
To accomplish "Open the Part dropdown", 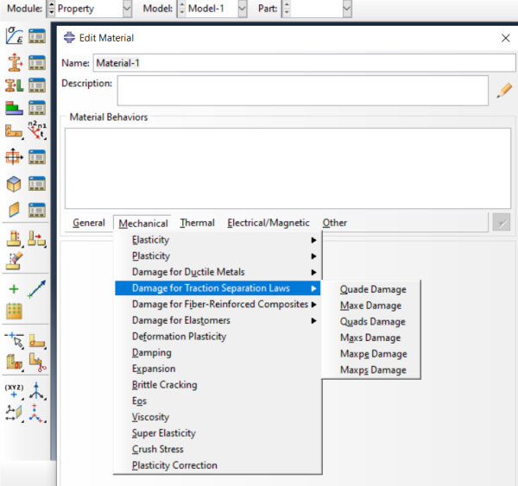I will click(x=317, y=9).
